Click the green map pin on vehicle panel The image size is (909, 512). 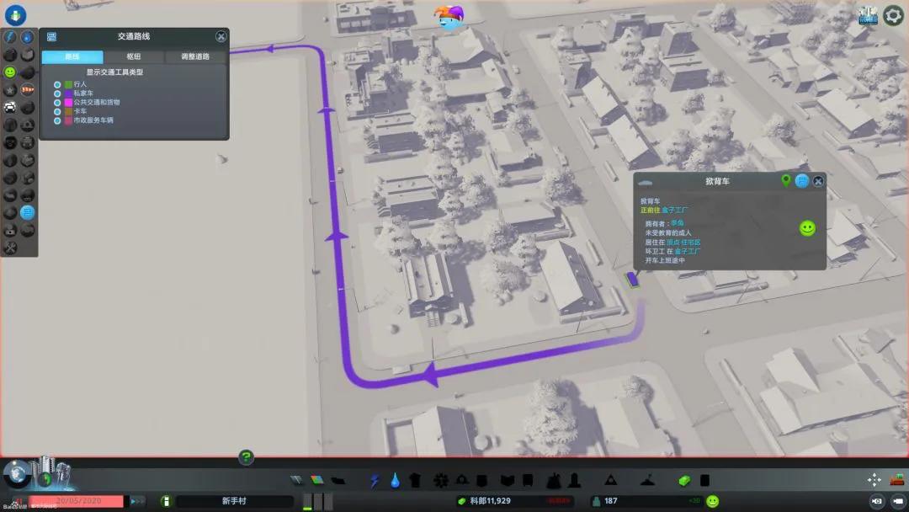786,180
